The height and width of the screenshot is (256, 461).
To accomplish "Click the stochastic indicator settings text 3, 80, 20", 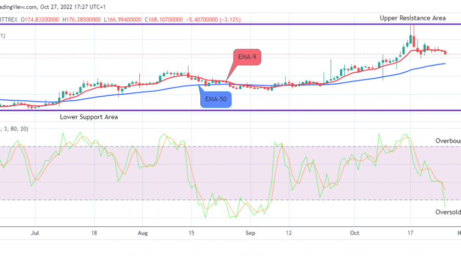I will pos(16,129).
